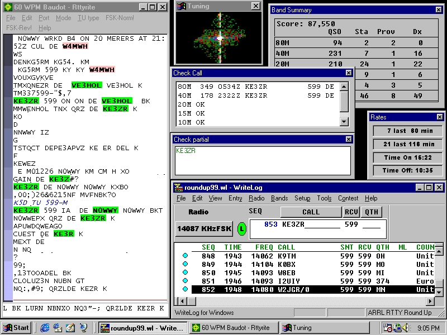
Task: Open the Contest menu in WriteLog
Action: (348, 198)
